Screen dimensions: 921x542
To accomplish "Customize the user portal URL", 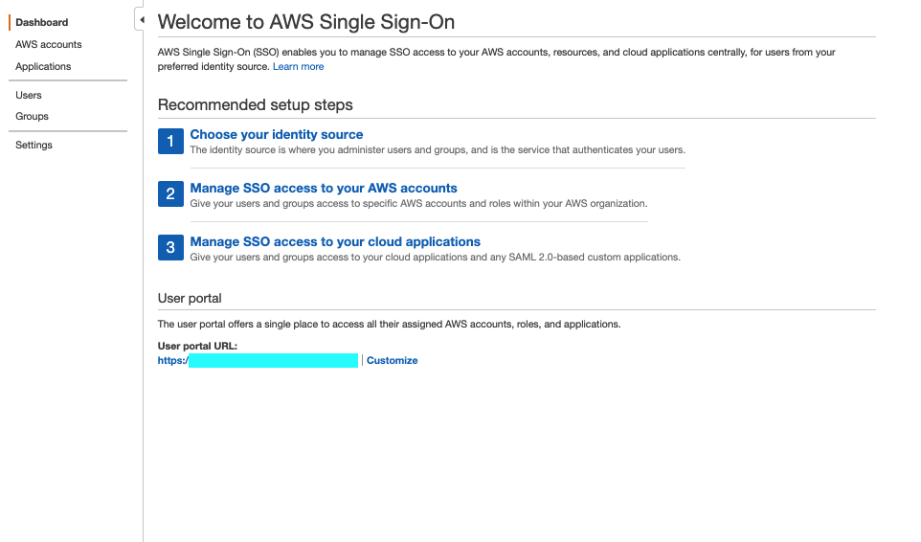I will pyautogui.click(x=392, y=361).
